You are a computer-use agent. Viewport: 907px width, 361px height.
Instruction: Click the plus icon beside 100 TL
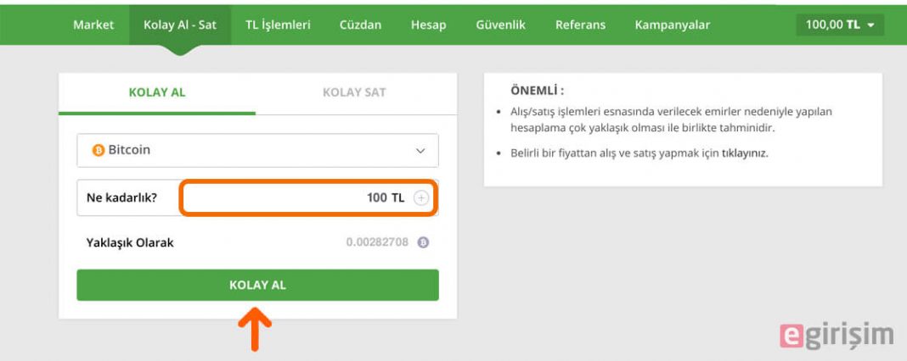click(x=421, y=198)
